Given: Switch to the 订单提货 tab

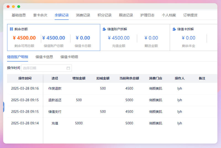Looking at the screenshot, I should tap(190, 15).
